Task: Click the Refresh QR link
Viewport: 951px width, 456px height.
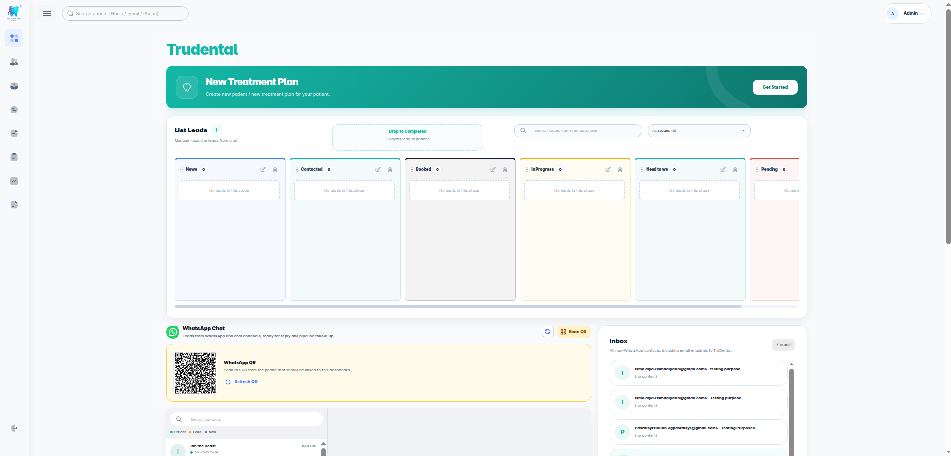Action: (241, 382)
